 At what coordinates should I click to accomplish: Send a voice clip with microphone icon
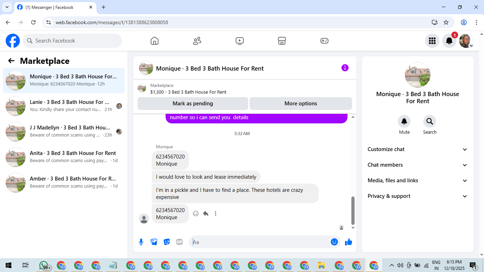click(141, 242)
